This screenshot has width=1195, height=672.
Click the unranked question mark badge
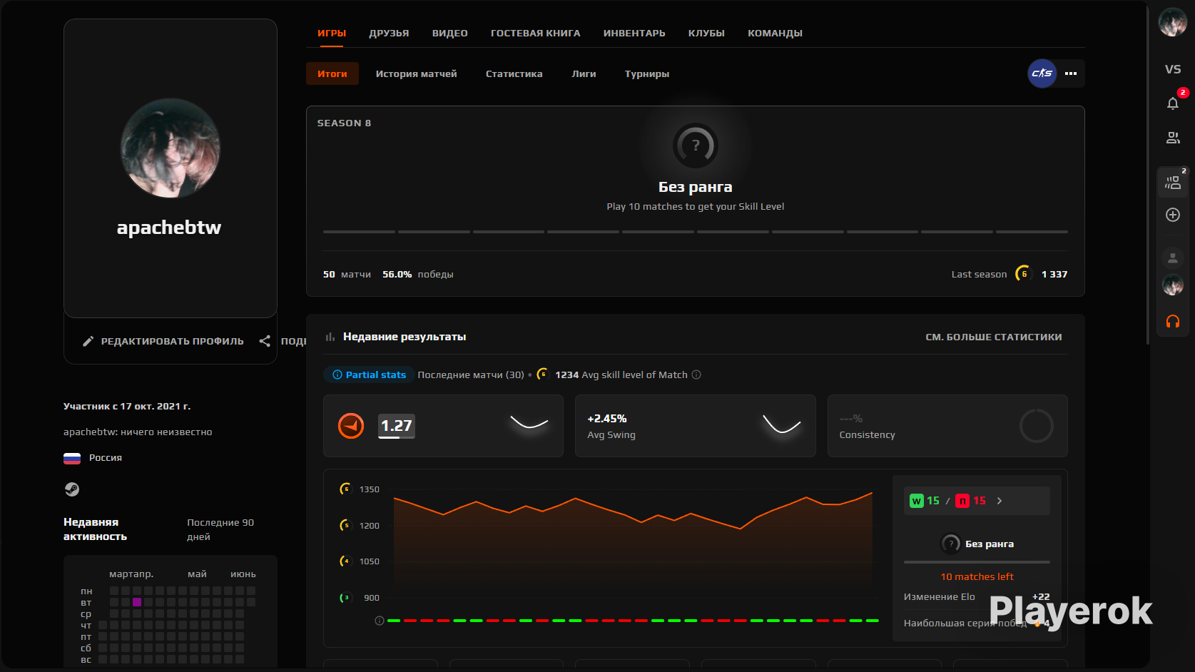(696, 146)
